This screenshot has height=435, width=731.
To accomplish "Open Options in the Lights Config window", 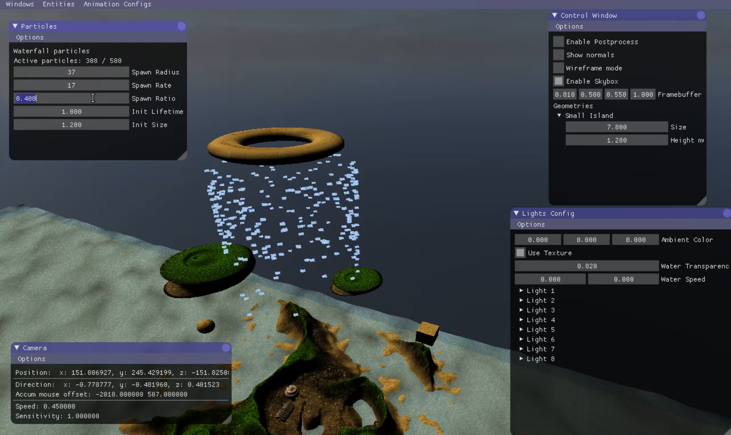I will (531, 224).
